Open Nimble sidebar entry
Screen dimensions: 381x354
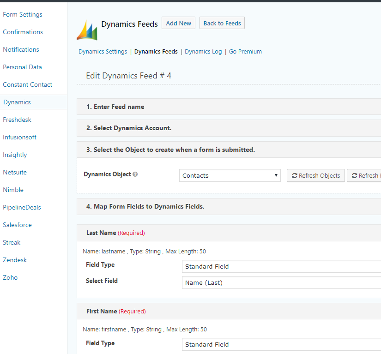tap(13, 190)
